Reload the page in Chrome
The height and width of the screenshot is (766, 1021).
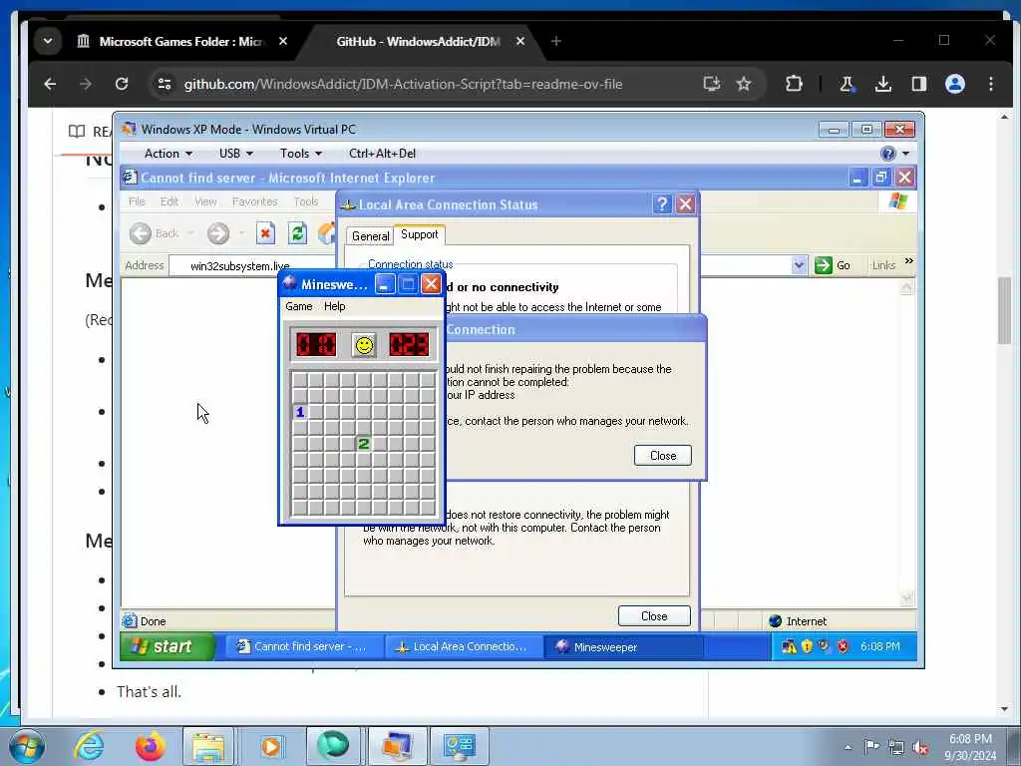(x=121, y=84)
